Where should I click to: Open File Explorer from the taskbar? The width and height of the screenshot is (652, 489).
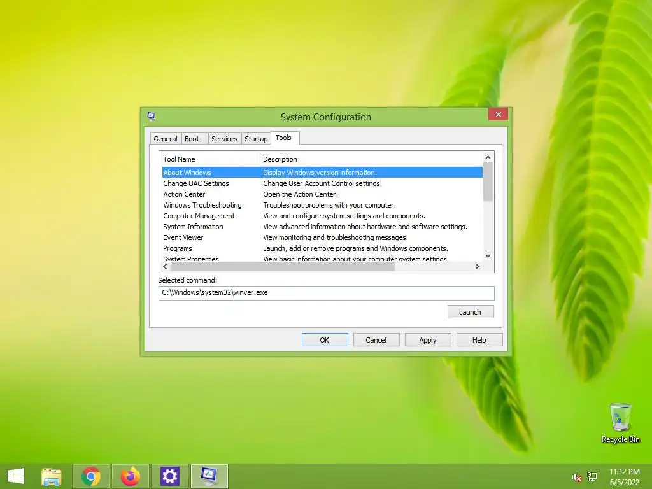(52, 476)
